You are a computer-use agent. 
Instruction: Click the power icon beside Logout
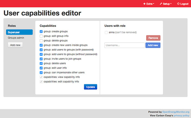tap(178, 4)
